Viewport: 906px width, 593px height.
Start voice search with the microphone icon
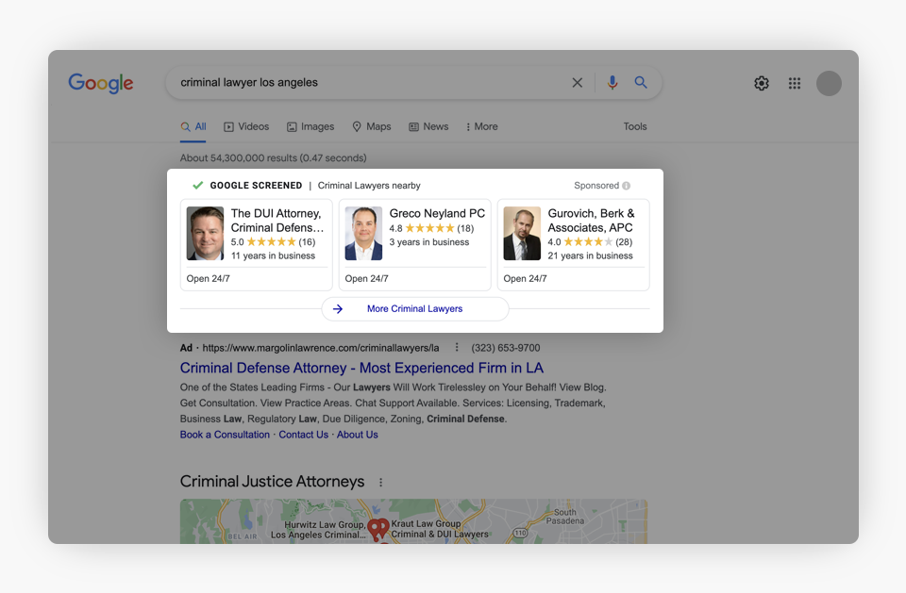612,83
